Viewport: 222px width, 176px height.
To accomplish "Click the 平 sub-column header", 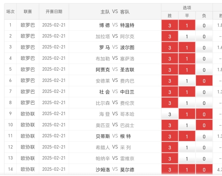I will pos(187,16).
